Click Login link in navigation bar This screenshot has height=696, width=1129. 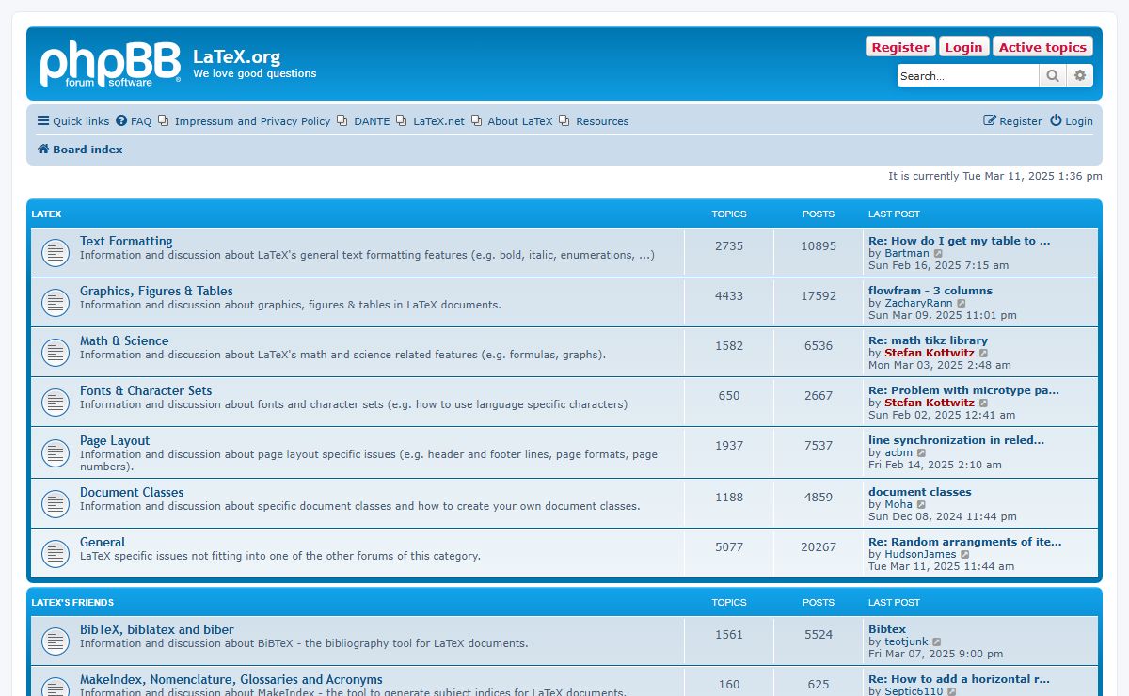(1072, 121)
